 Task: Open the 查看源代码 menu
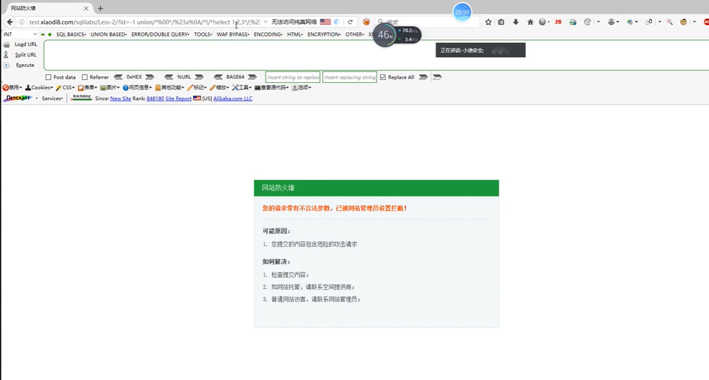(x=272, y=87)
